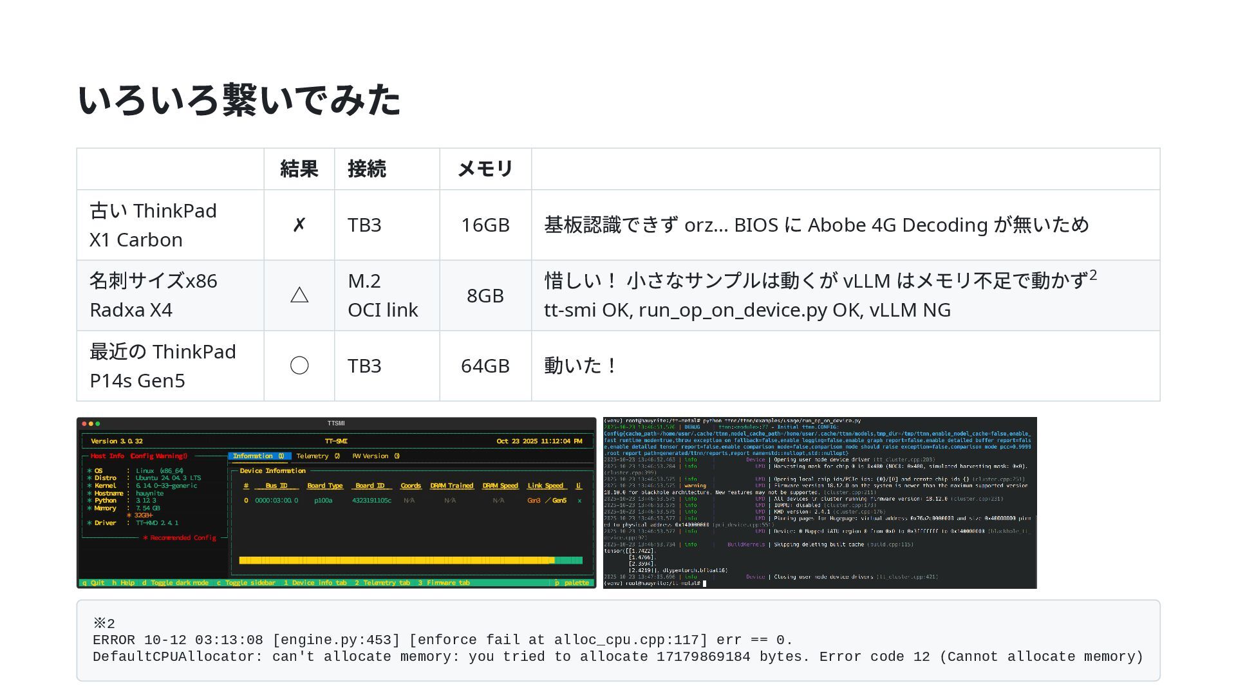This screenshot has width=1236, height=695.
Task: Click the Information tab in TT-SMI
Action: click(258, 456)
